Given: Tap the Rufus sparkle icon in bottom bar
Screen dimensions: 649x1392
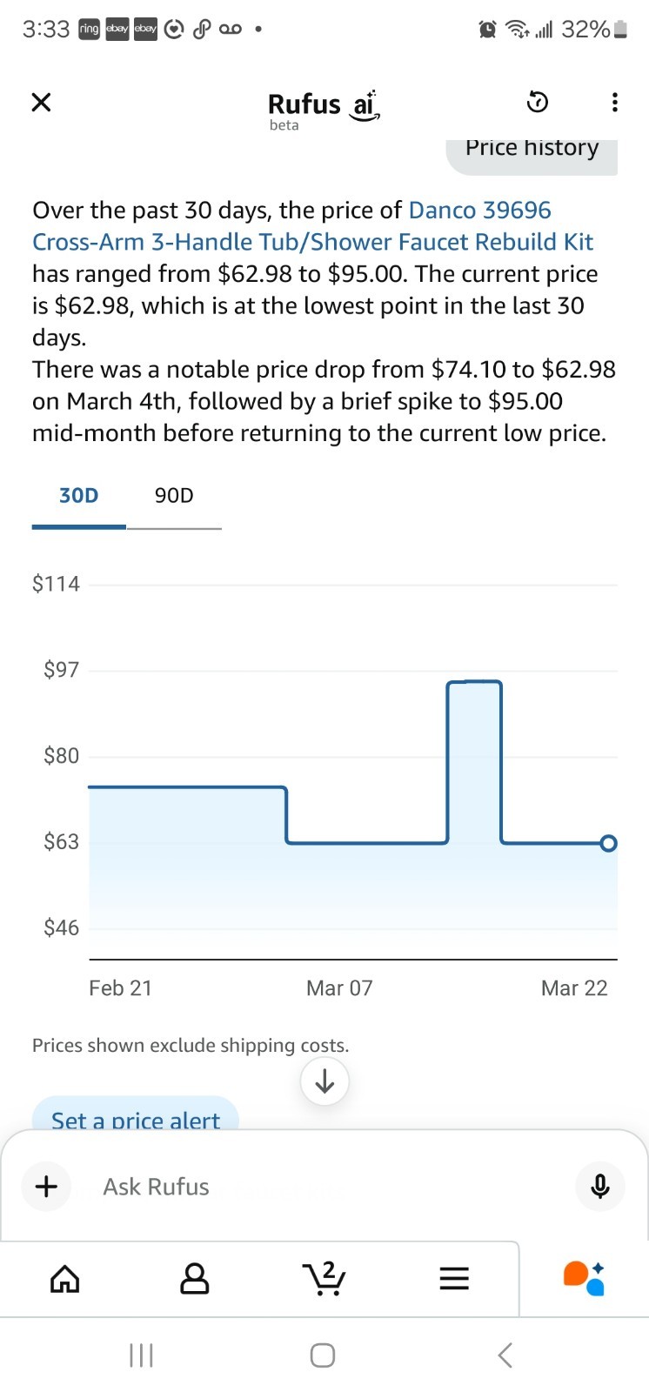Looking at the screenshot, I should pyautogui.click(x=584, y=1278).
